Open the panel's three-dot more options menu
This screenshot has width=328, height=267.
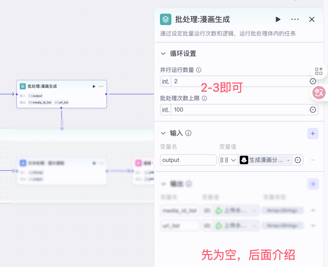pyautogui.click(x=295, y=19)
